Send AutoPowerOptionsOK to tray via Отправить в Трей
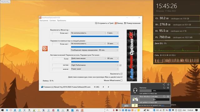This screenshot has height=112, width=200. tap(104, 23)
